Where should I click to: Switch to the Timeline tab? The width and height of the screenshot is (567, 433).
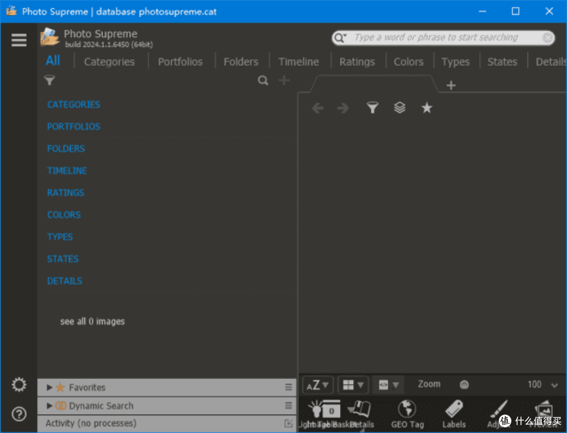tap(299, 62)
